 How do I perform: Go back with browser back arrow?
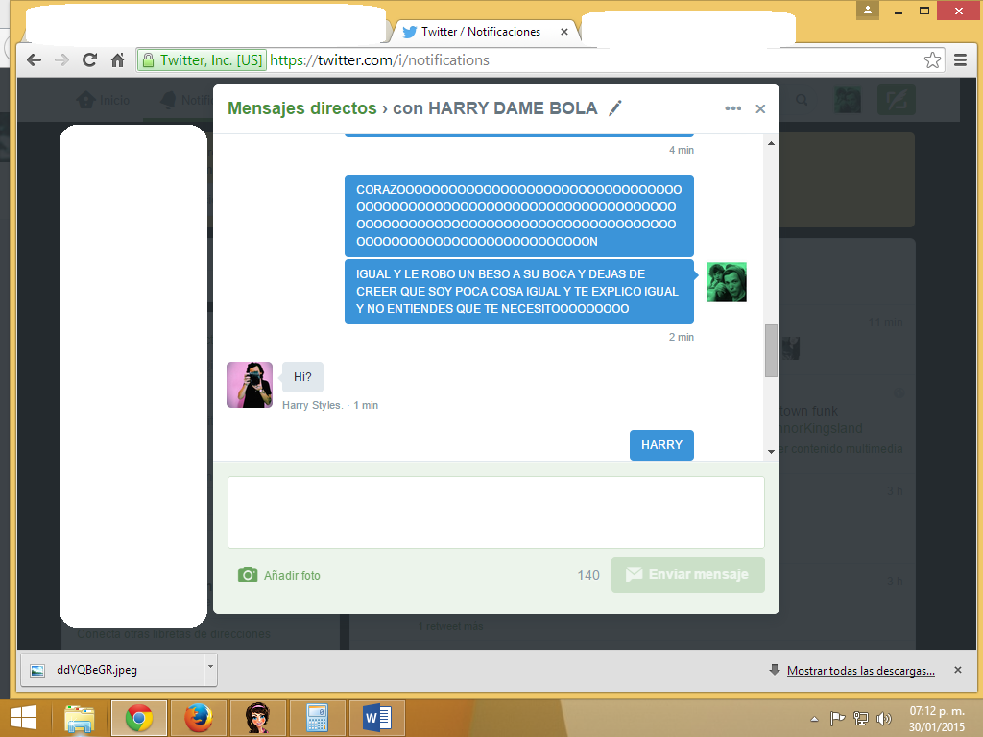point(34,60)
